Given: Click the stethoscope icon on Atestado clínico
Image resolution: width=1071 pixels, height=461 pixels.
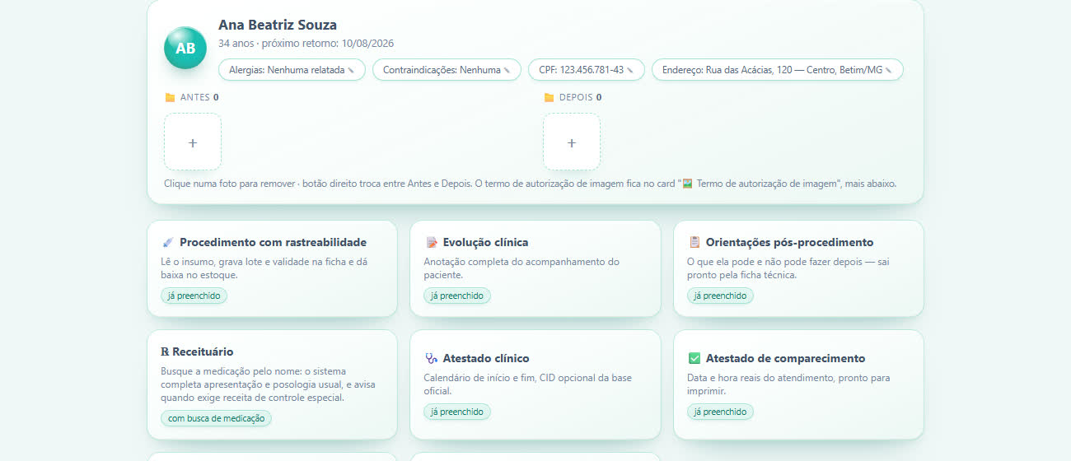Looking at the screenshot, I should [x=432, y=358].
